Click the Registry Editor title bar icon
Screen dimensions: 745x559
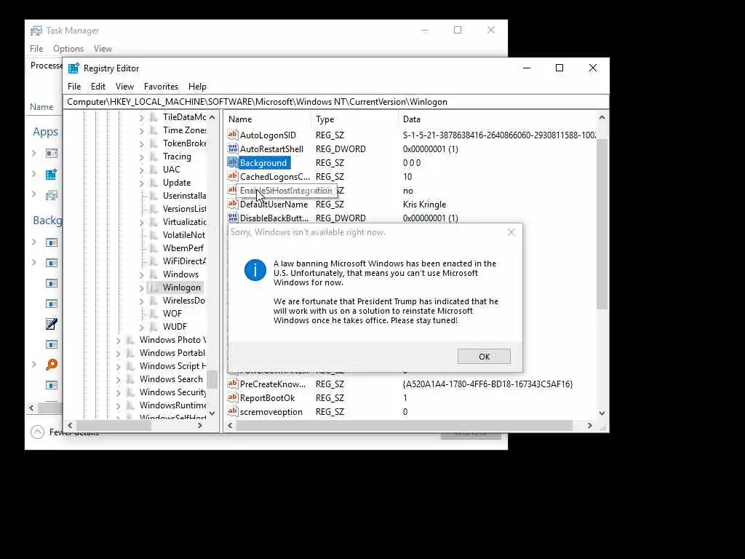73,68
